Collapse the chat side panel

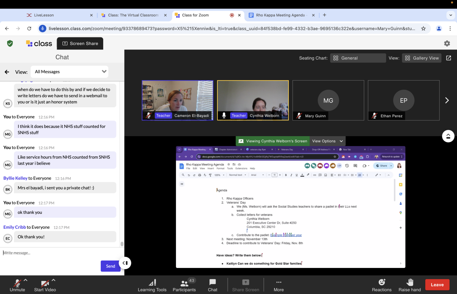(125, 263)
